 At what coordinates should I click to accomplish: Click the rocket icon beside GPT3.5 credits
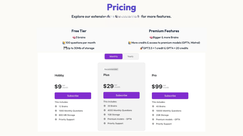141,48
